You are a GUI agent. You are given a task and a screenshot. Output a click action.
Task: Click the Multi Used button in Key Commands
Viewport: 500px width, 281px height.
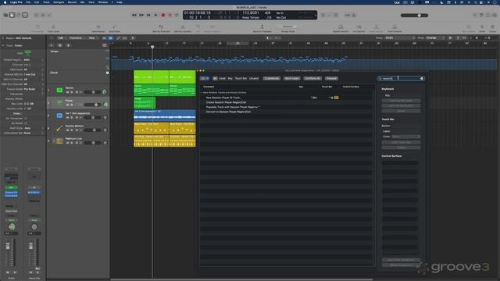(x=291, y=78)
